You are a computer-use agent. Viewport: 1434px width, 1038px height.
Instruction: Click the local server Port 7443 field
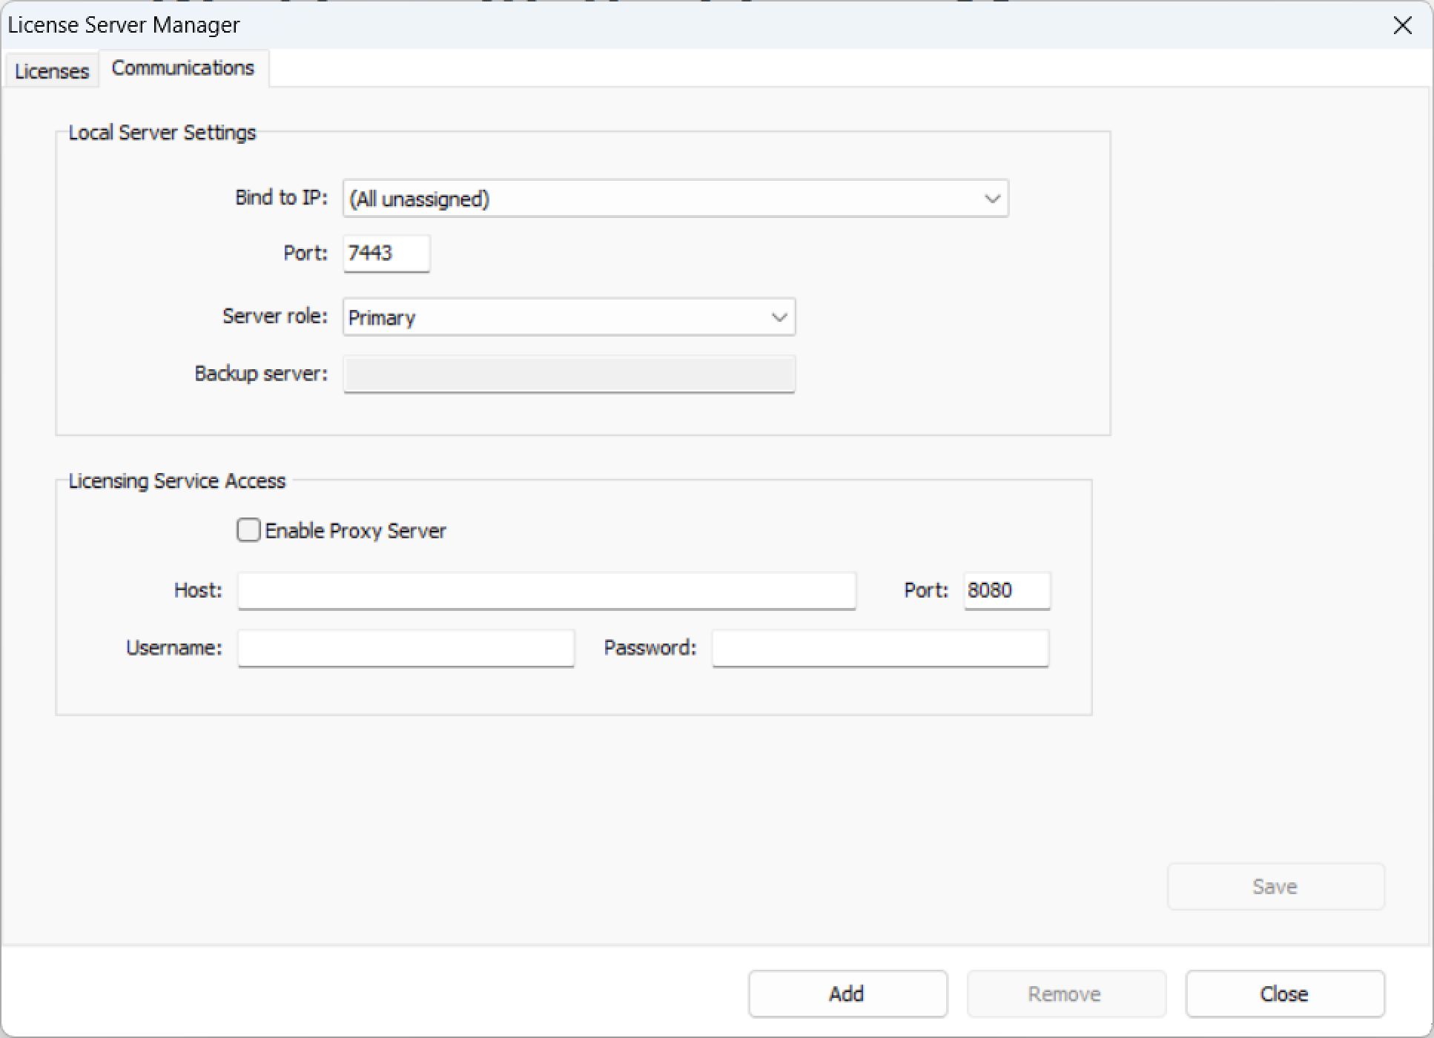click(x=386, y=254)
